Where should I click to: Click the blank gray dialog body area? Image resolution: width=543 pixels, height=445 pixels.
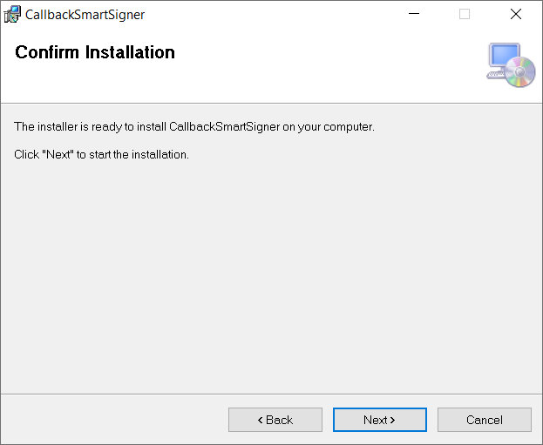click(272, 273)
